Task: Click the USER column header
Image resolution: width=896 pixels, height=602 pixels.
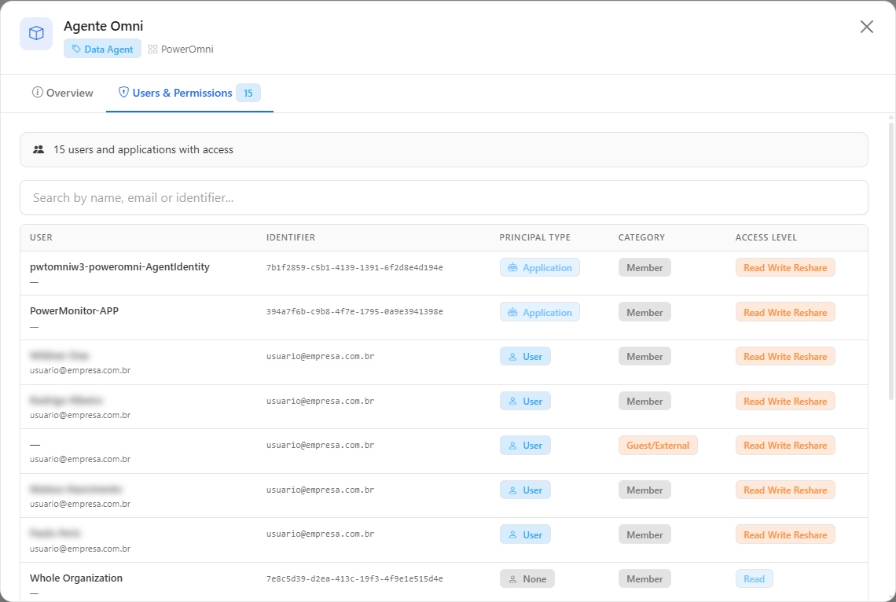Action: 41,237
